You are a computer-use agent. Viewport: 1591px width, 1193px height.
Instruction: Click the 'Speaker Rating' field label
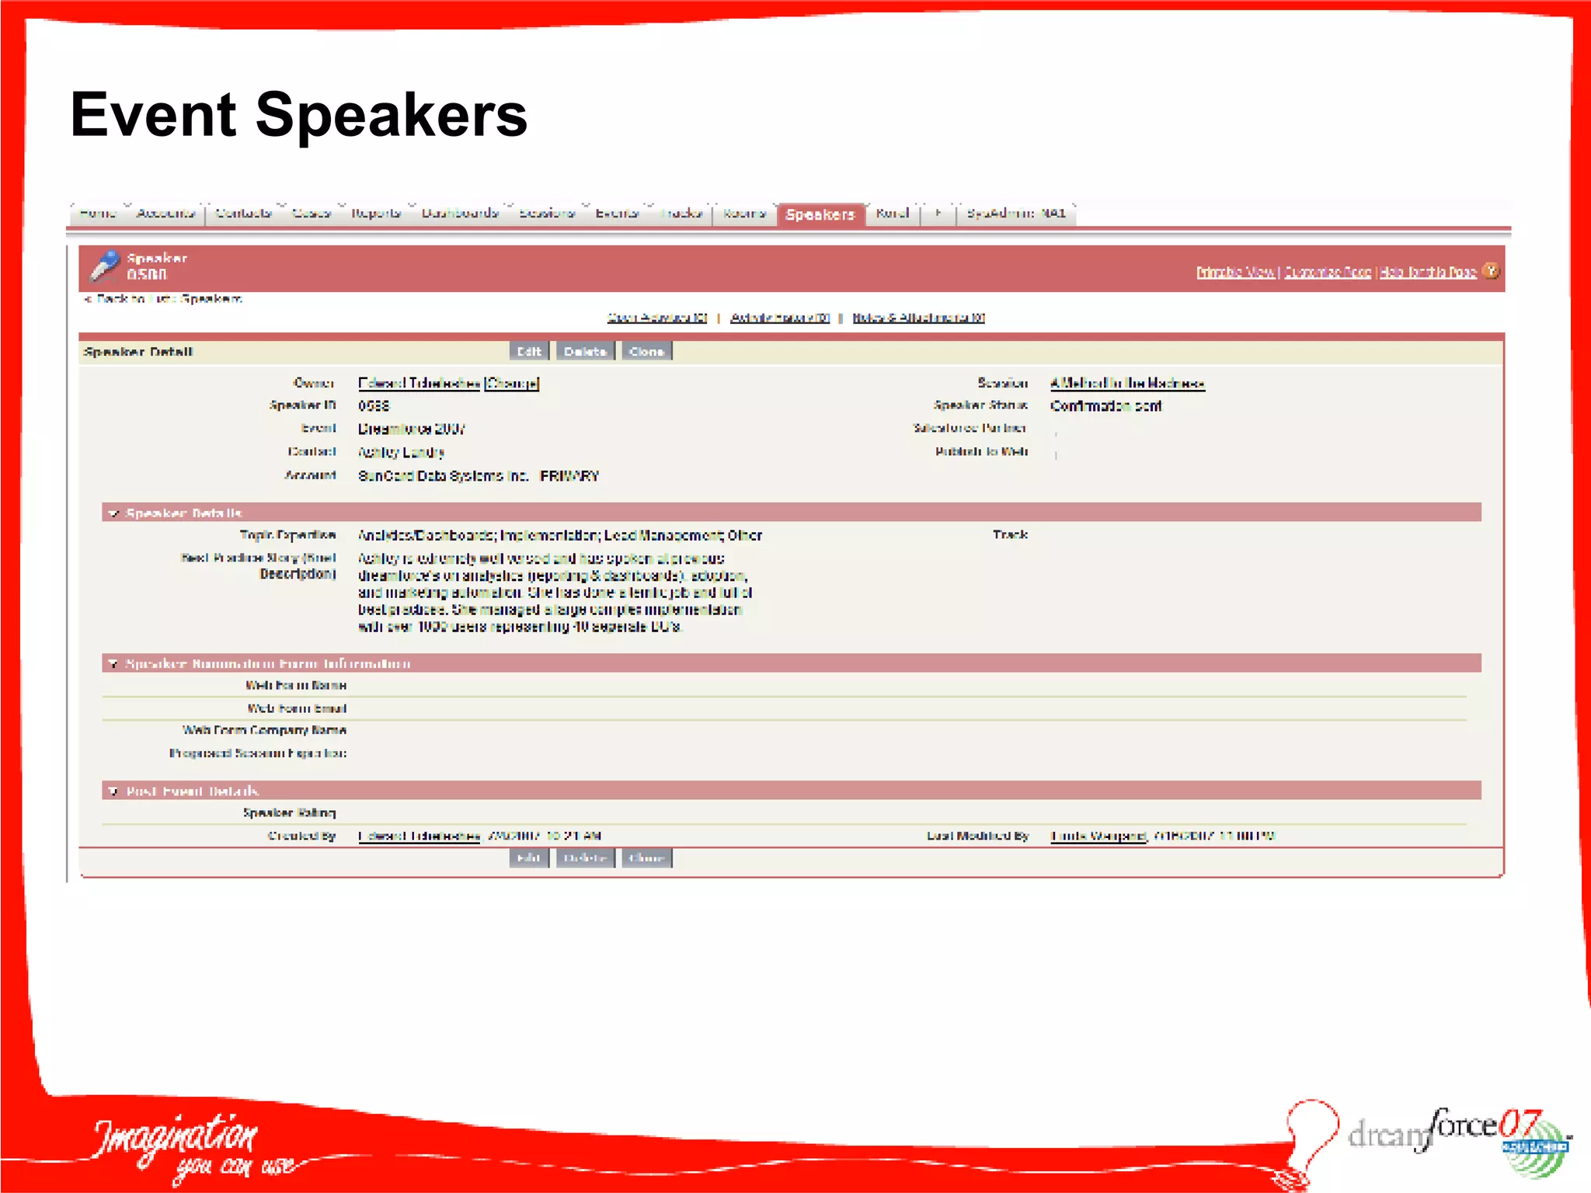click(x=289, y=813)
